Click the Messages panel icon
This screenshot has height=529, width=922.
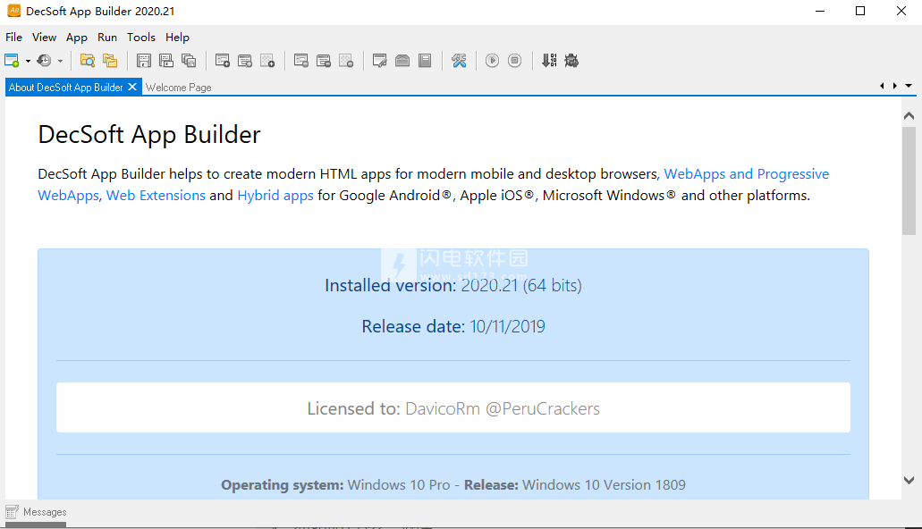(x=13, y=512)
